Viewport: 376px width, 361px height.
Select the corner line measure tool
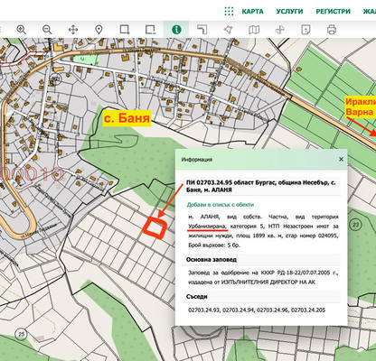pos(202,30)
